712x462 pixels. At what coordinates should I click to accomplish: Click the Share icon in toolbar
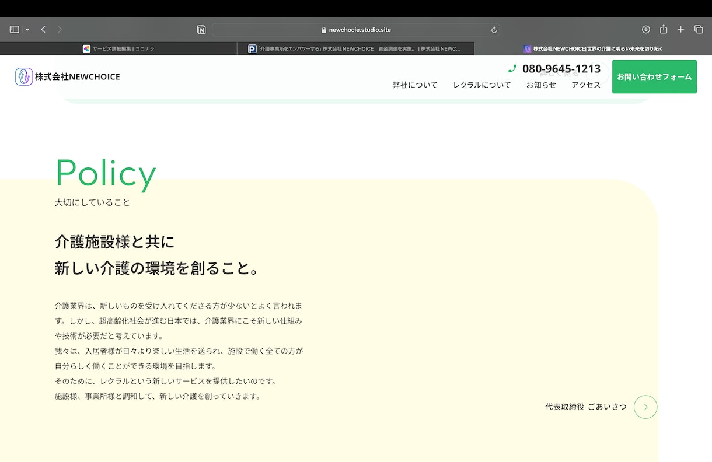coord(664,29)
